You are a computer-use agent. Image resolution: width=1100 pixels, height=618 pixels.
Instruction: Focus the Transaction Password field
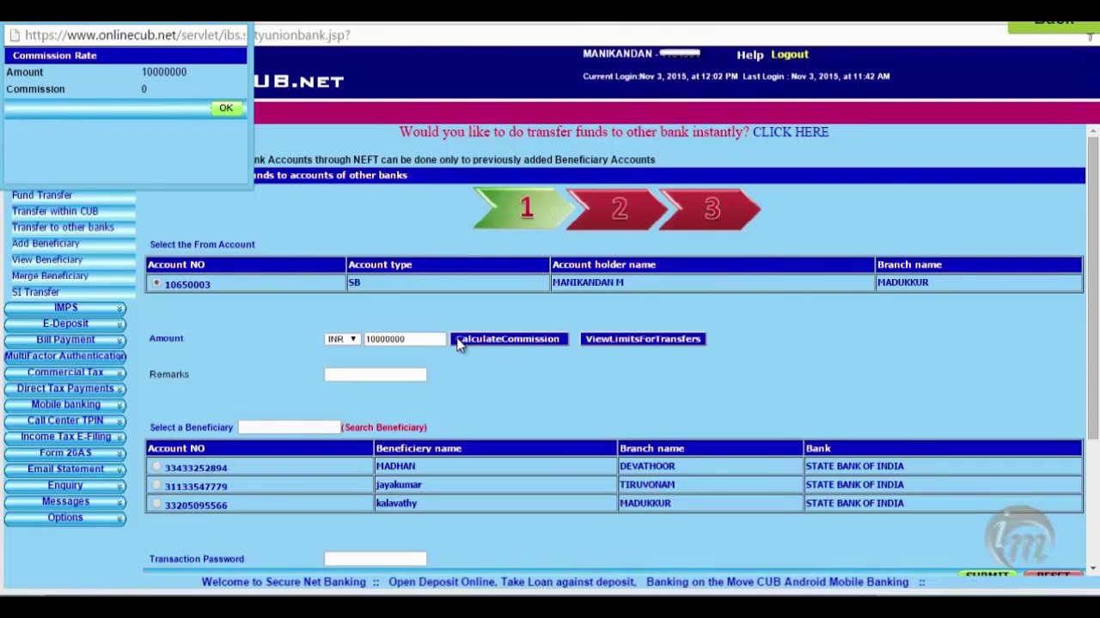(x=376, y=559)
